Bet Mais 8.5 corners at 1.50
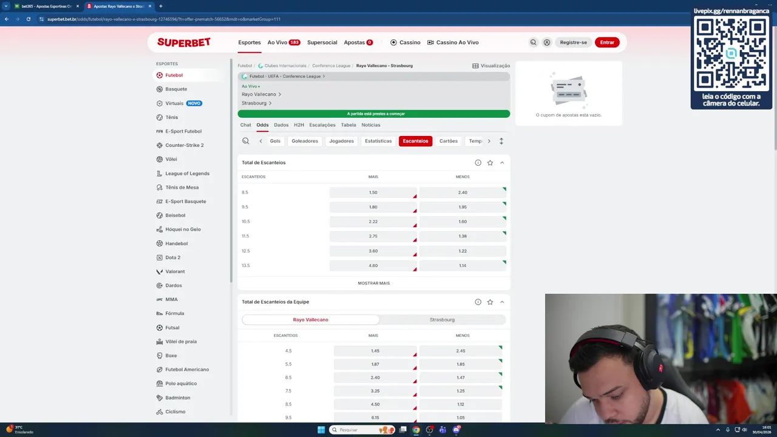 coord(373,192)
